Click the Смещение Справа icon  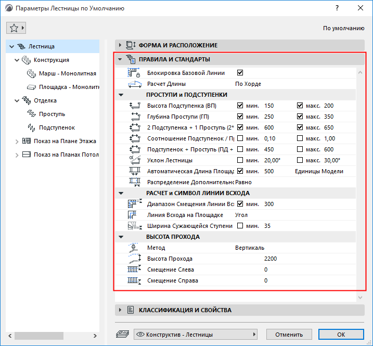134,280
